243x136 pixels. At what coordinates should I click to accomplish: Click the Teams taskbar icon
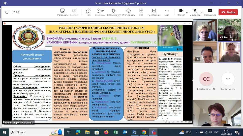pyautogui.click(x=154, y=132)
